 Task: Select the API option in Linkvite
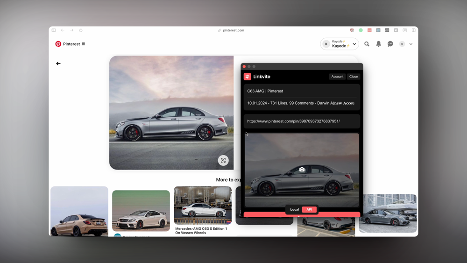click(309, 209)
